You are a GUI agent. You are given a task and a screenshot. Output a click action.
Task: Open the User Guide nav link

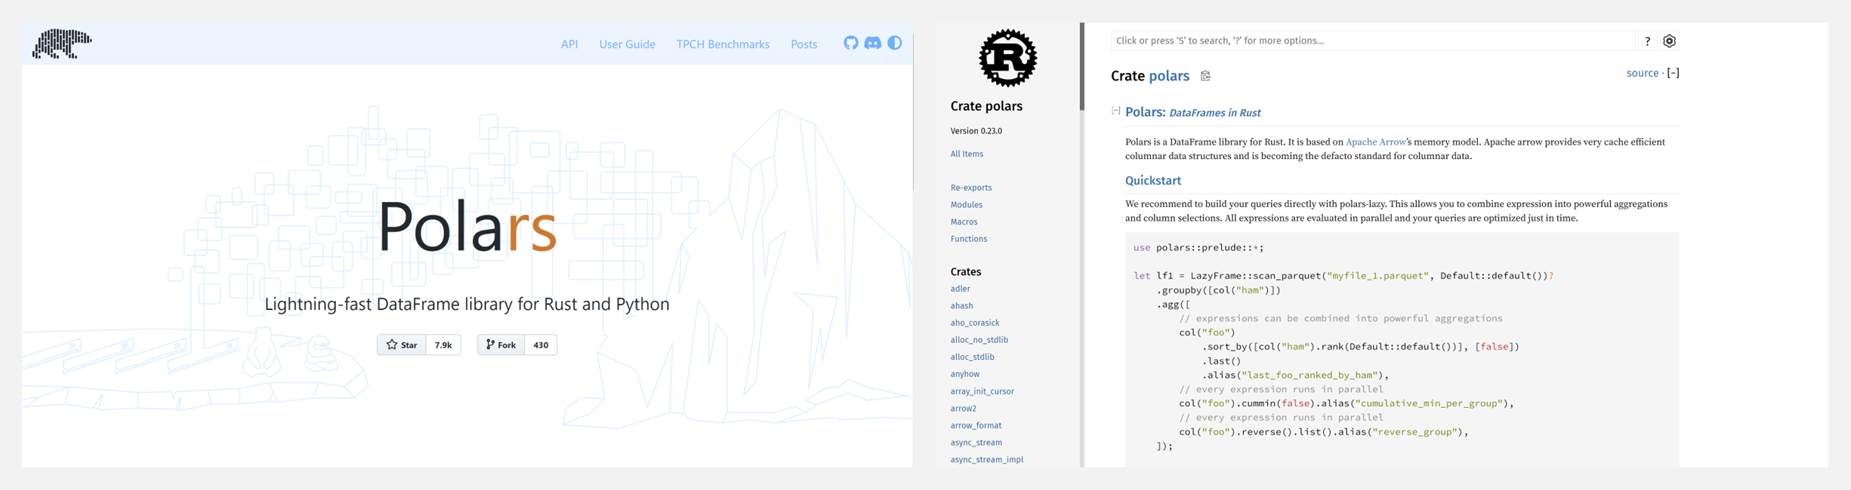tap(627, 44)
